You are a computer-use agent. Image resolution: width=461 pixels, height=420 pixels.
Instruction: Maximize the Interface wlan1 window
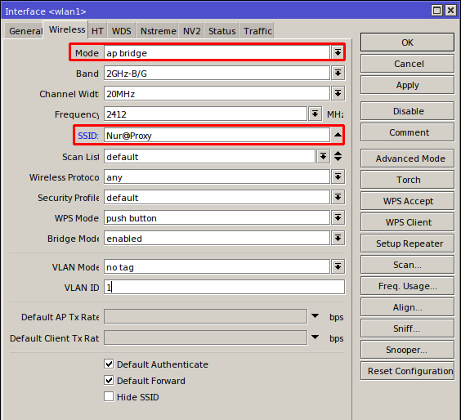437,11
